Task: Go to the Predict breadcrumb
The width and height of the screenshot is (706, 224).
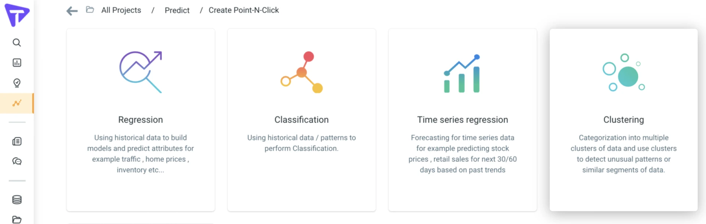Action: [x=177, y=10]
